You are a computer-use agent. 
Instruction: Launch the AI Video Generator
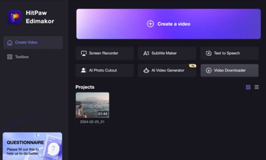point(167,70)
